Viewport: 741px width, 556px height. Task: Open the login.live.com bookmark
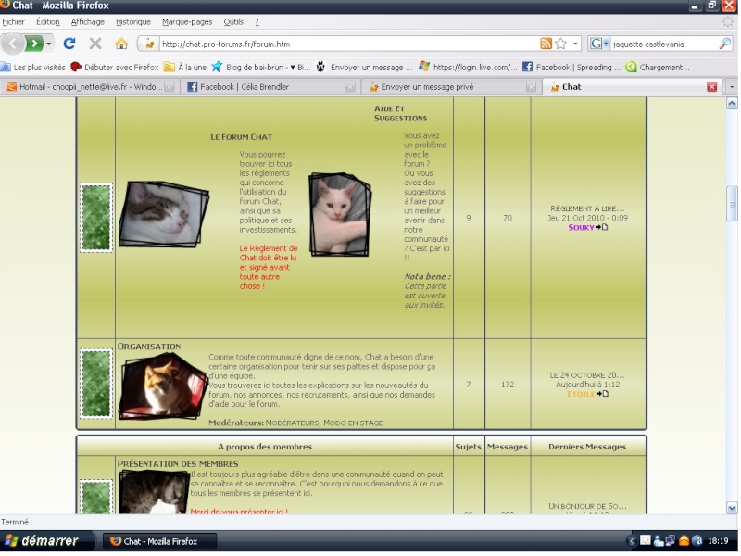[468, 67]
